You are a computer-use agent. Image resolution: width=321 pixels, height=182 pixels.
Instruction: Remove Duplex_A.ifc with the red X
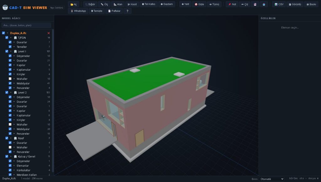[49, 33]
